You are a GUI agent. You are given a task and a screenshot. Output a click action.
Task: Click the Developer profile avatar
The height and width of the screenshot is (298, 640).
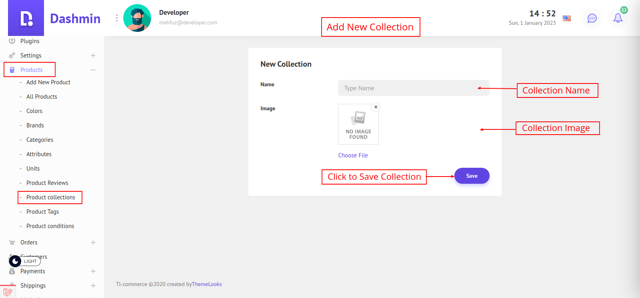(137, 18)
